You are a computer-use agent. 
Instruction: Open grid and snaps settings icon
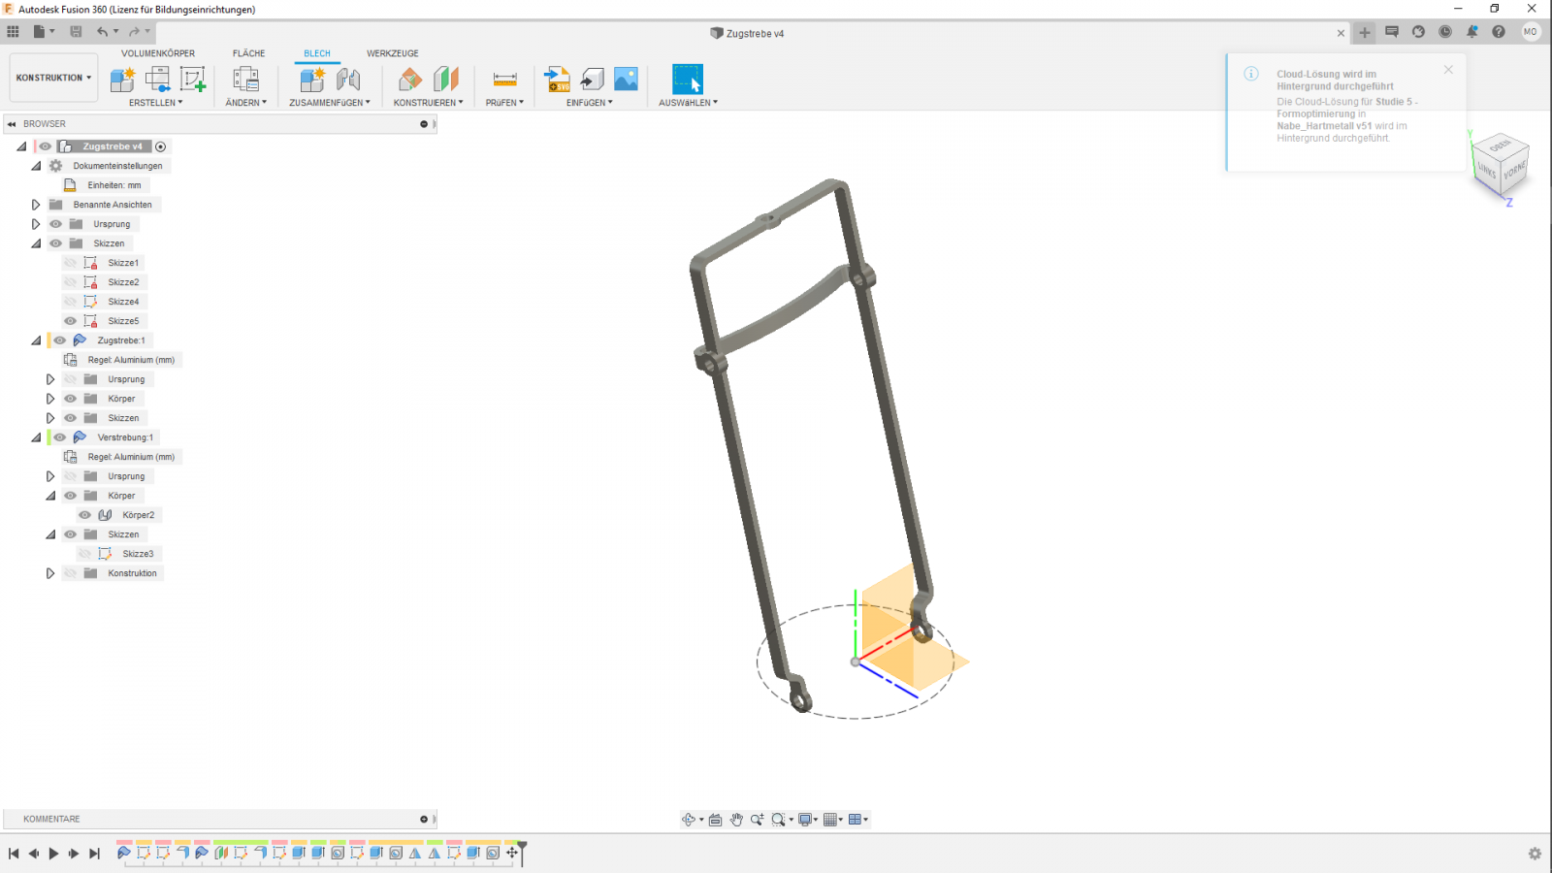click(830, 820)
